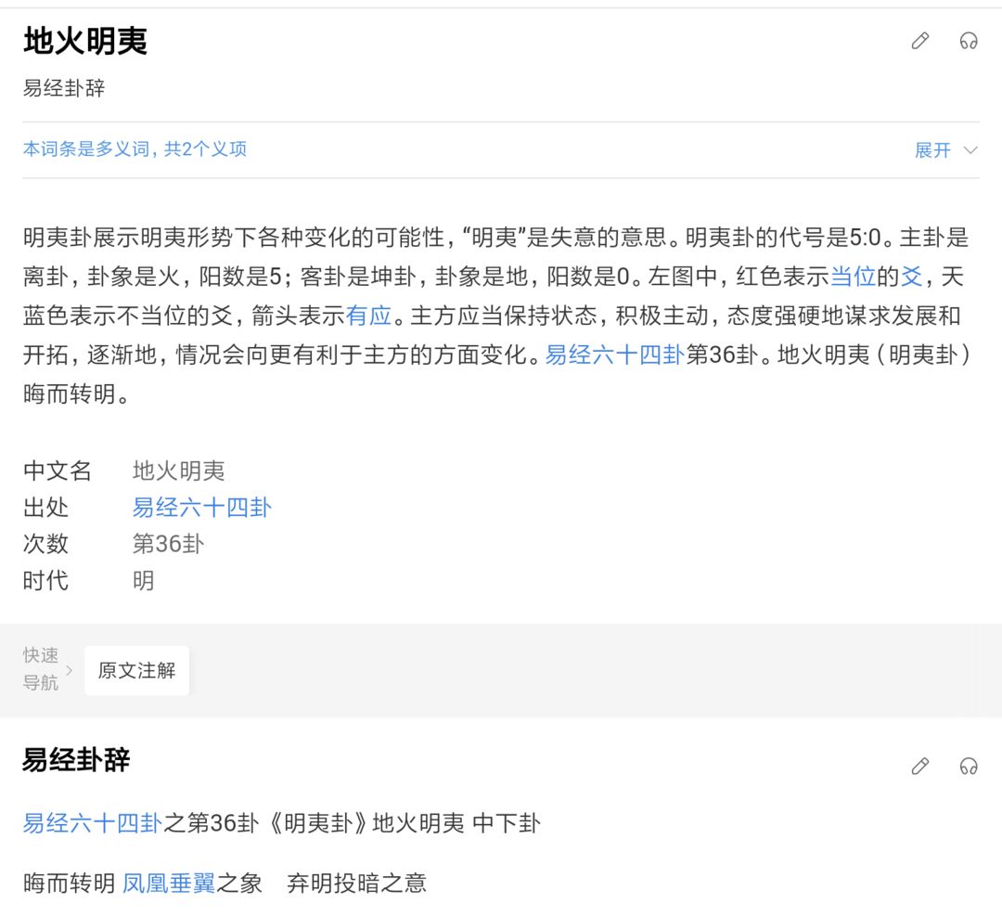Follow the 凤凰垂翼 link

point(169,883)
